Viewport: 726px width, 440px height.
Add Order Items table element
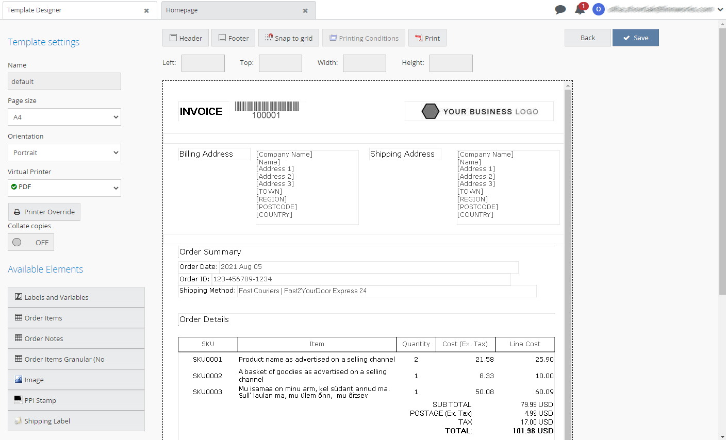coord(76,318)
